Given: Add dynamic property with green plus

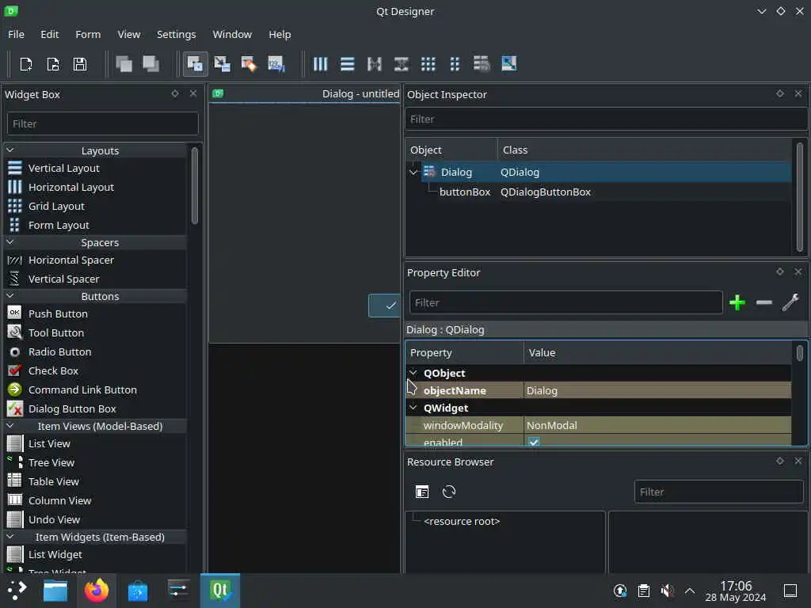Looking at the screenshot, I should click(x=737, y=302).
